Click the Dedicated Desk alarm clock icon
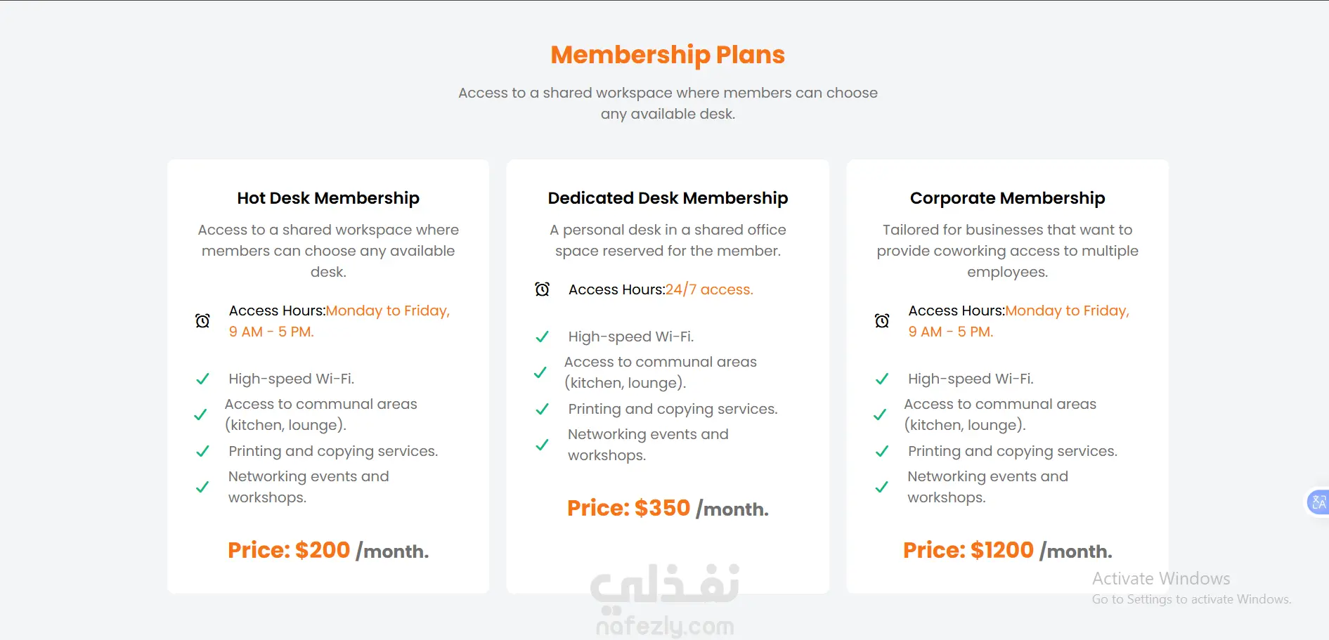Image resolution: width=1329 pixels, height=640 pixels. tap(542, 289)
